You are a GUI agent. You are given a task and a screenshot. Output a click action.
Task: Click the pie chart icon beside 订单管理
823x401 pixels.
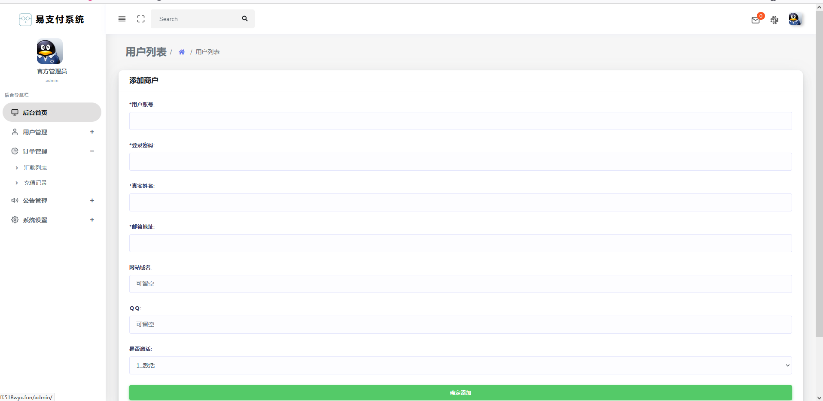(x=15, y=151)
